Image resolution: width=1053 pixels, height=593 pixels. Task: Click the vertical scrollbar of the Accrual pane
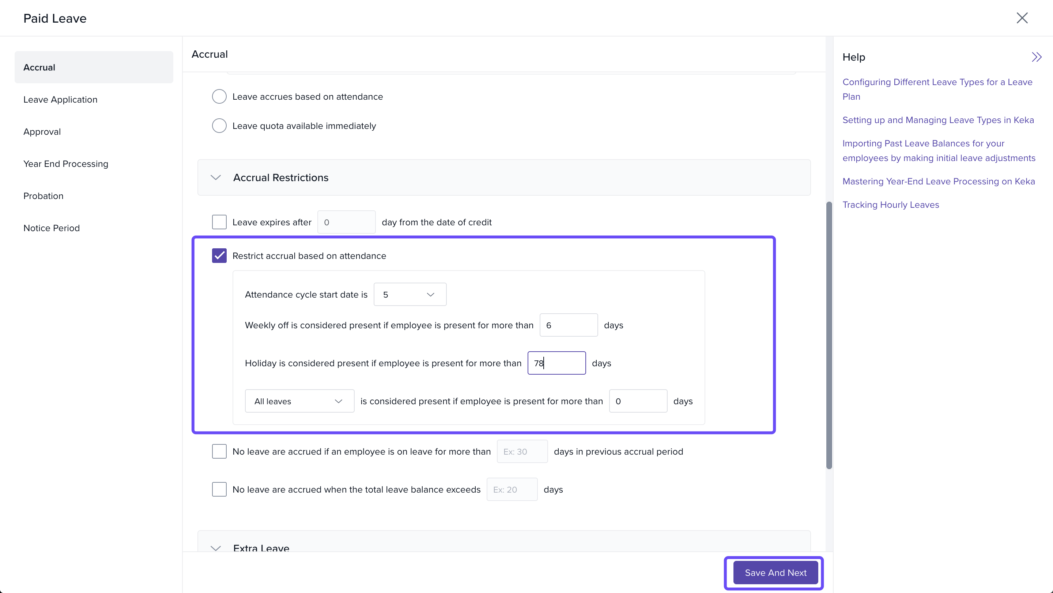tap(829, 335)
